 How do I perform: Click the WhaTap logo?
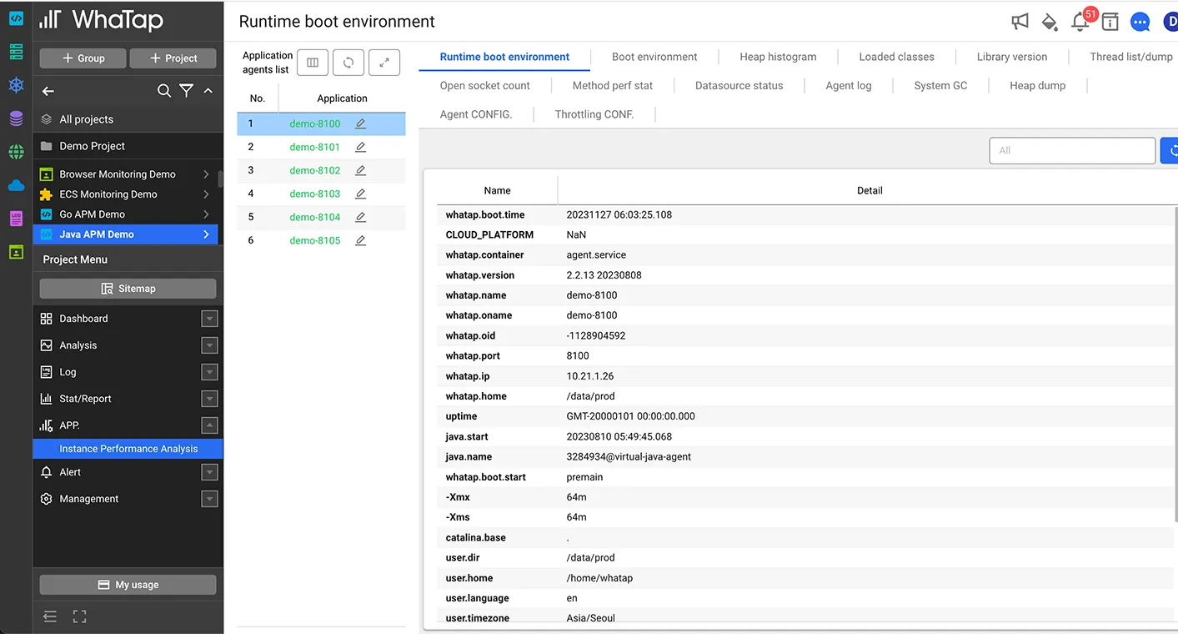(102, 20)
